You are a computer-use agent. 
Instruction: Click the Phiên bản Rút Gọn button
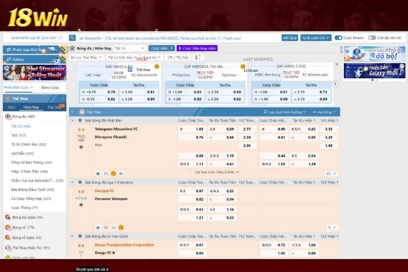pyautogui.click(x=34, y=50)
